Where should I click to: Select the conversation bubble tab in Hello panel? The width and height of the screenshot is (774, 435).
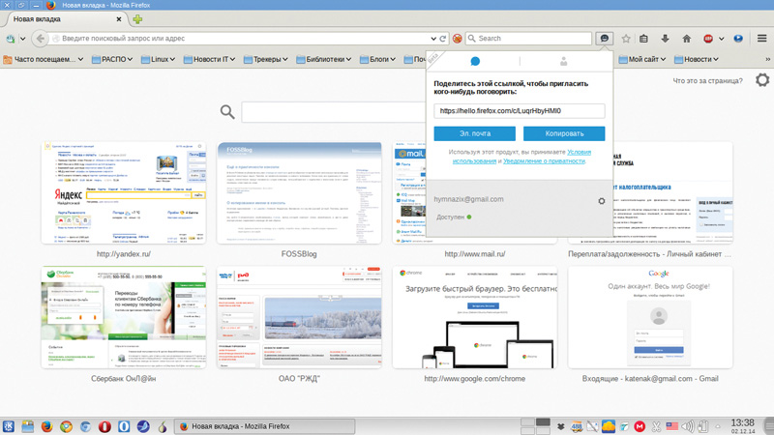[475, 61]
